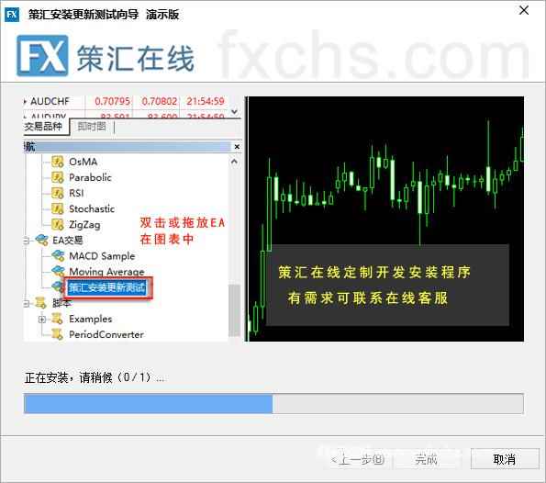Screen dimensions: 546x483
Task: Click the FX logo in title bar
Action: [x=12, y=15]
